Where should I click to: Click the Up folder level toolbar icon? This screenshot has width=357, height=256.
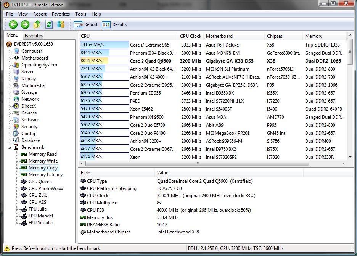tap(37, 24)
